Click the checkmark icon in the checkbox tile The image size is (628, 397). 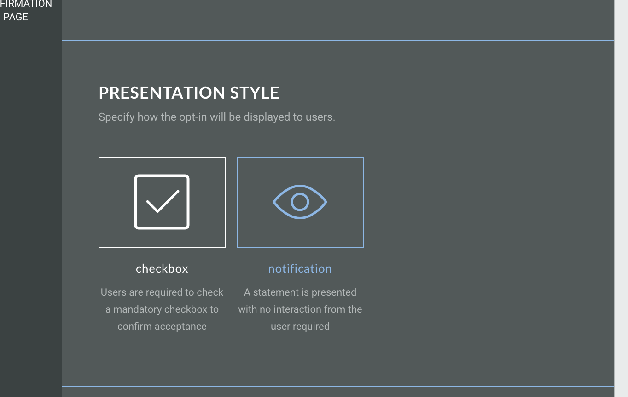(162, 202)
